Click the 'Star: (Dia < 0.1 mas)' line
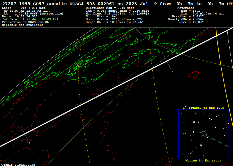This screenshot has height=166, width=233. point(24,8)
